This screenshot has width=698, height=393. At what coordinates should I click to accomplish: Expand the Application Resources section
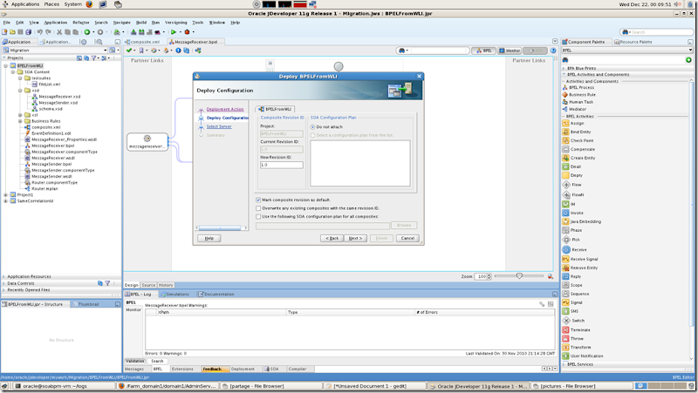click(x=4, y=276)
